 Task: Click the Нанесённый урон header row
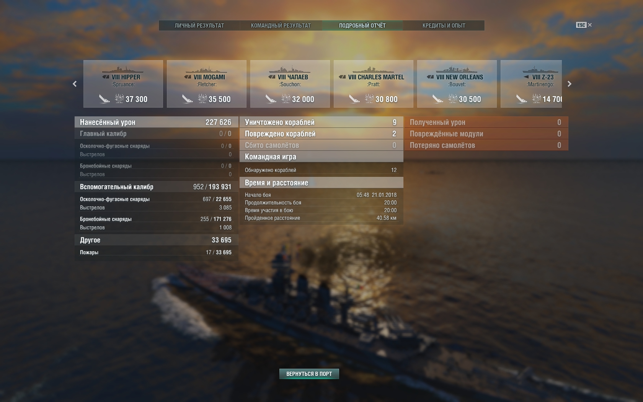(156, 122)
